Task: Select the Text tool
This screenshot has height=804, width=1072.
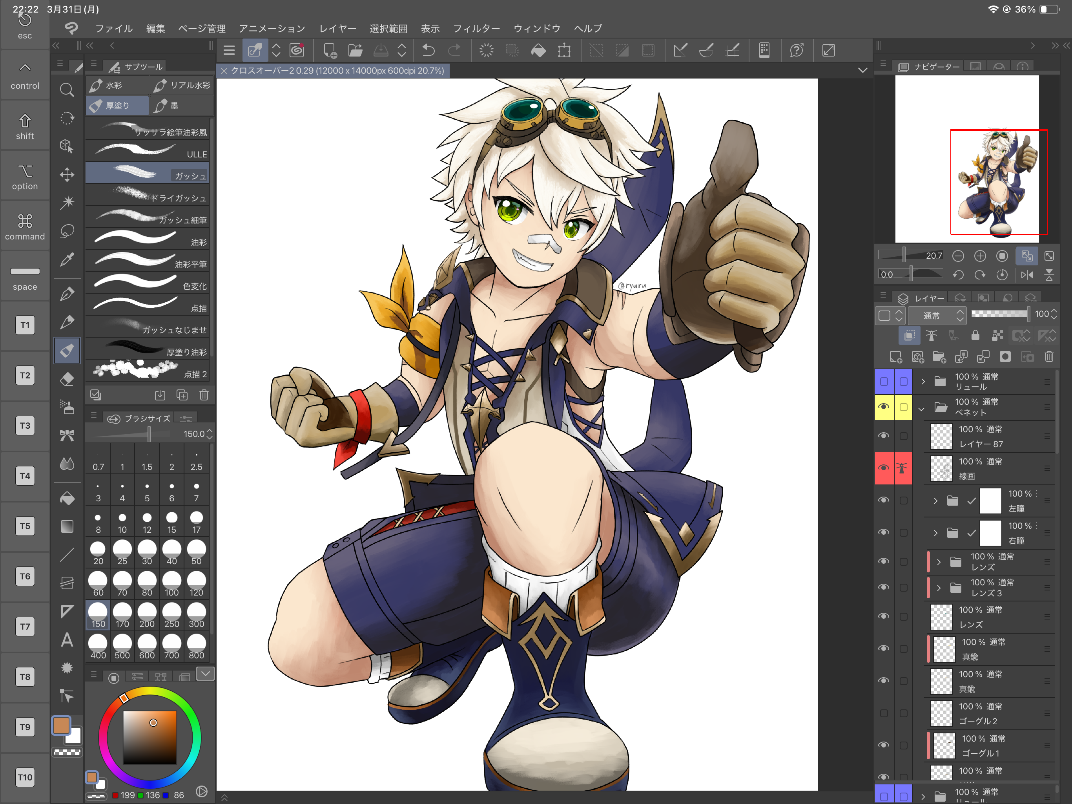Action: [x=67, y=640]
